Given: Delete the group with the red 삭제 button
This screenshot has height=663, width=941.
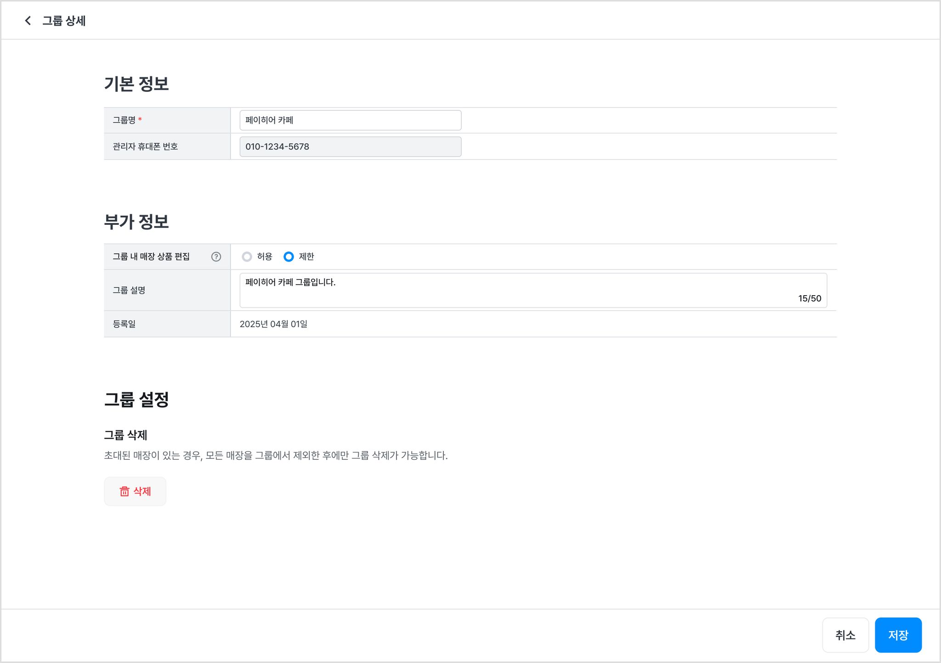Looking at the screenshot, I should pos(135,492).
